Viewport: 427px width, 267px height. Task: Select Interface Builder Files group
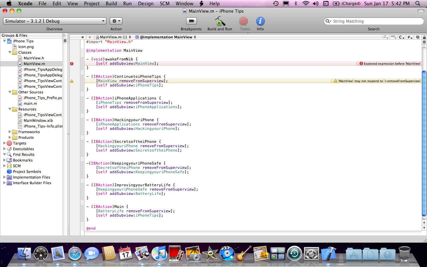click(x=31, y=183)
